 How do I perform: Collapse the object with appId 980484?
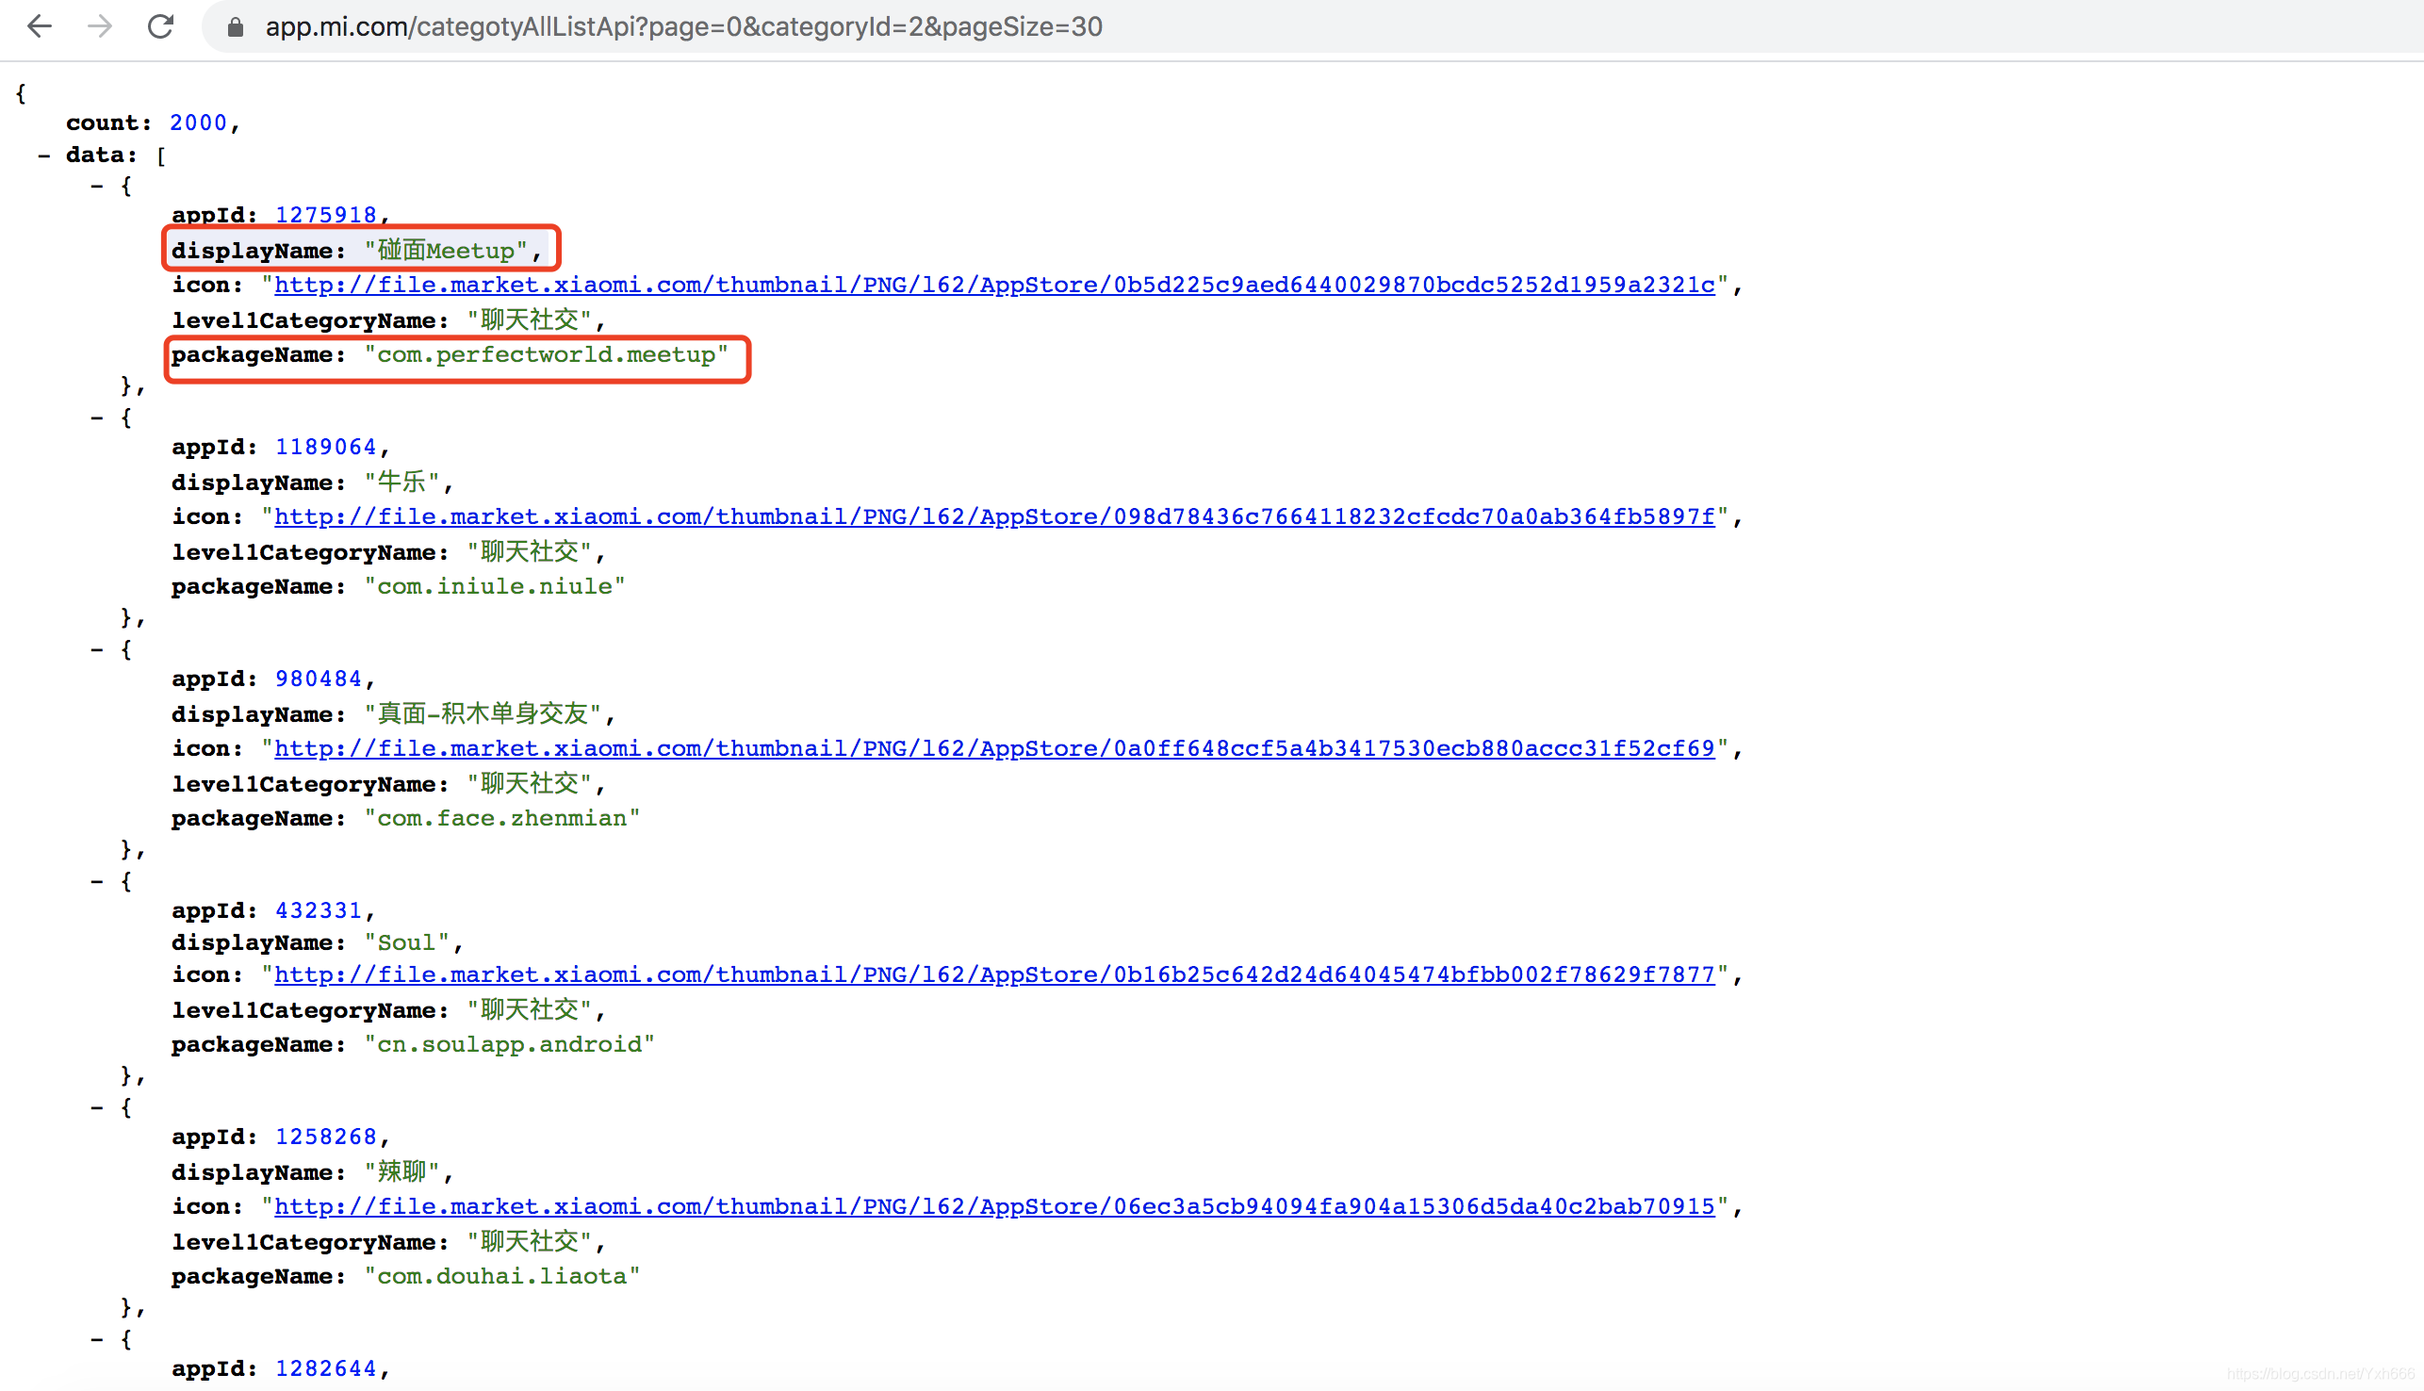97,649
